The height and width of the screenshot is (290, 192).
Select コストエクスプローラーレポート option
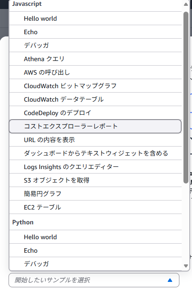tap(95, 126)
